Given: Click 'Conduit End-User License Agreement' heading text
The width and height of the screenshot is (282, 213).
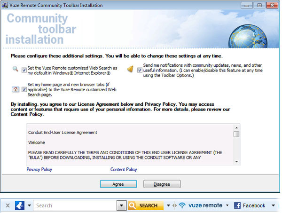Looking at the screenshot, I should click(63, 133).
